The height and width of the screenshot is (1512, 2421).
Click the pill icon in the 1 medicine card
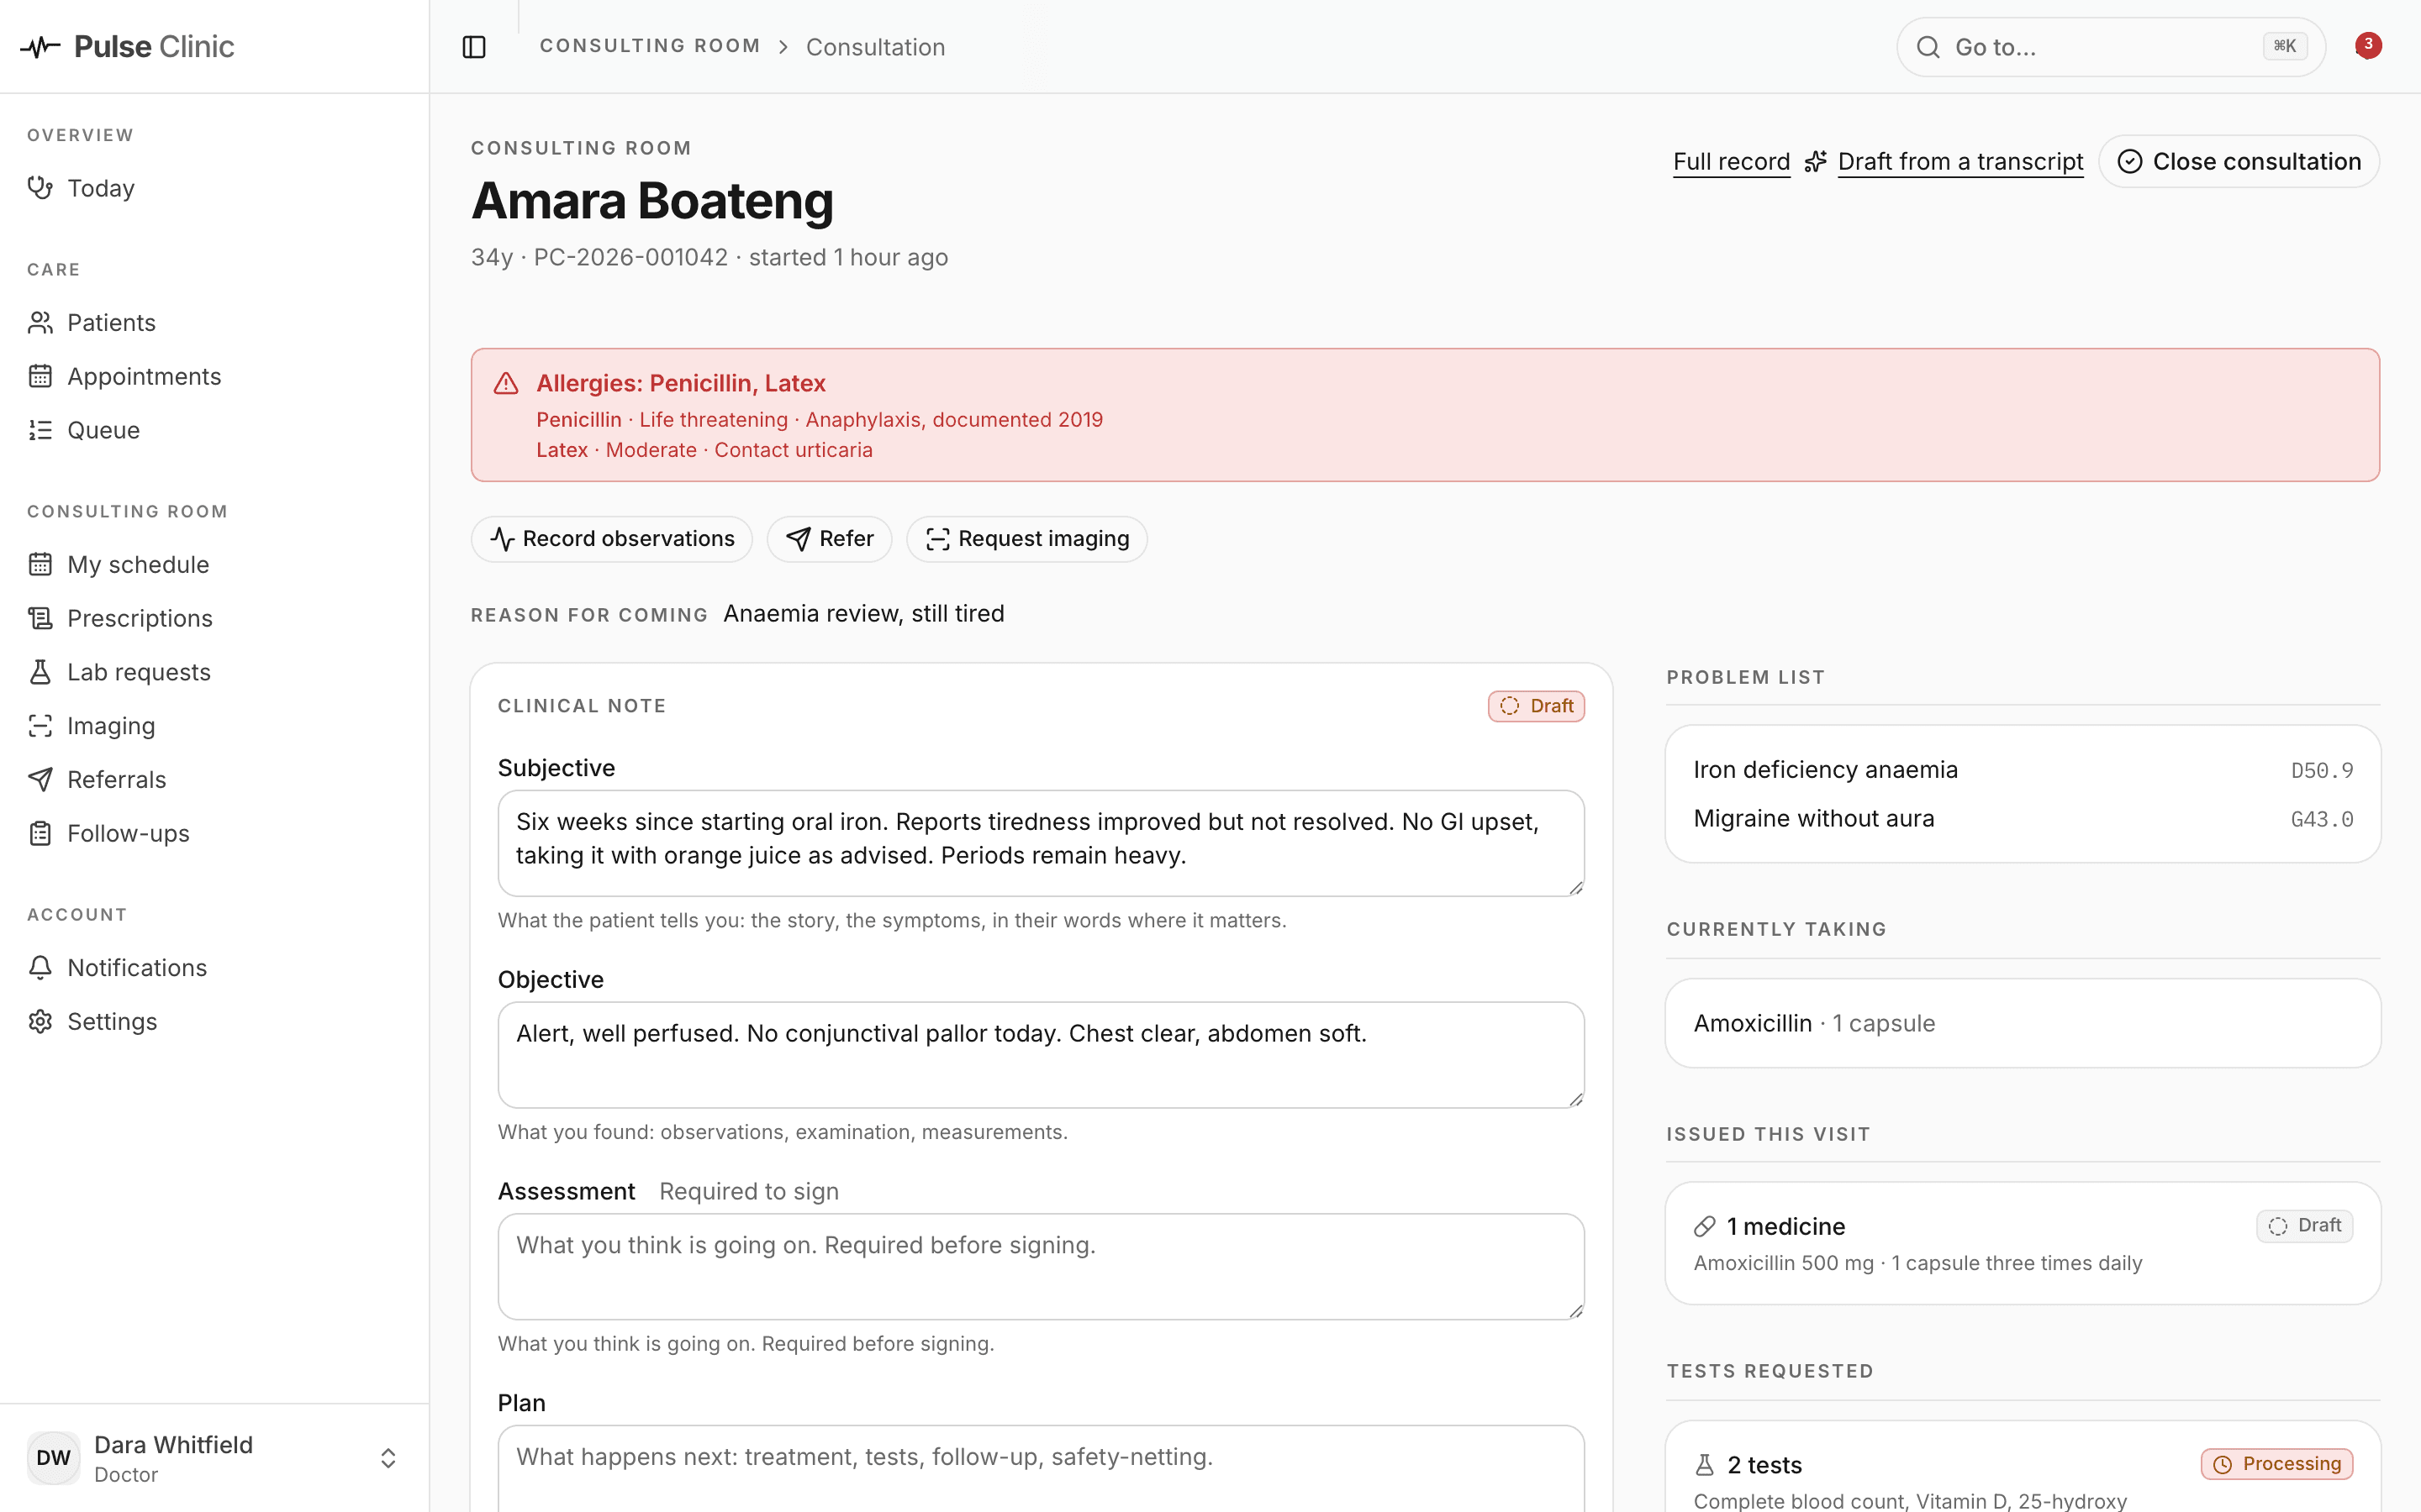[x=1705, y=1226]
